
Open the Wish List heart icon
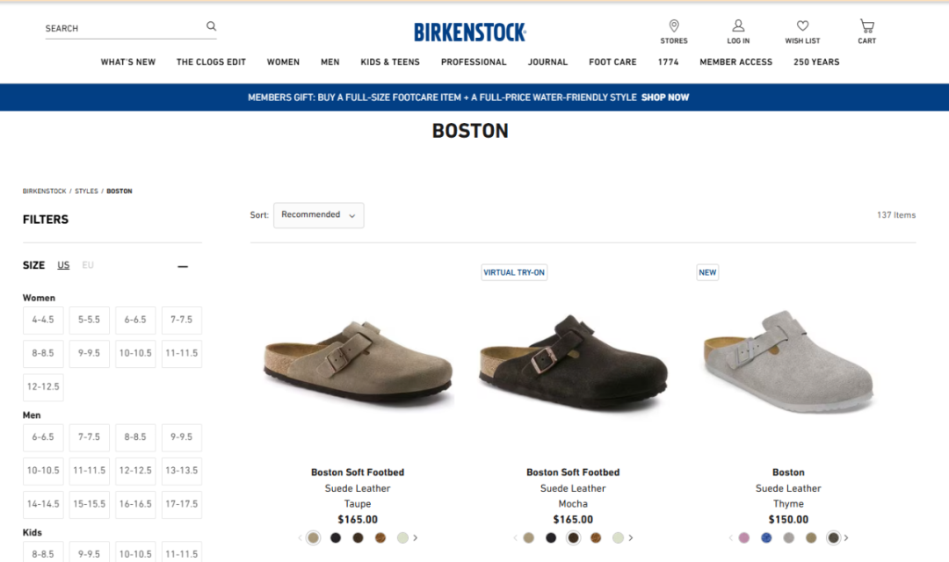802,26
